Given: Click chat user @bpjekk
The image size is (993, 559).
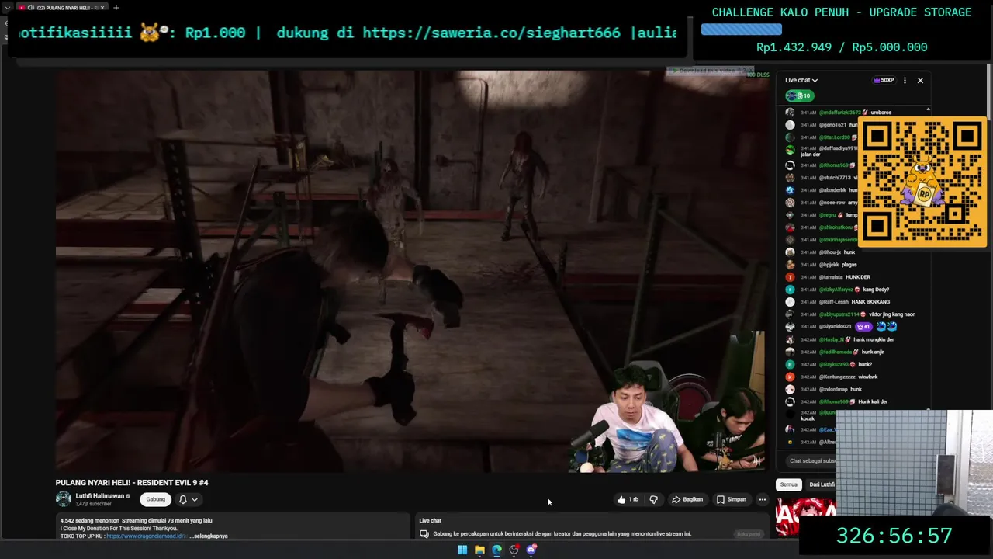Looking at the screenshot, I should point(829,265).
